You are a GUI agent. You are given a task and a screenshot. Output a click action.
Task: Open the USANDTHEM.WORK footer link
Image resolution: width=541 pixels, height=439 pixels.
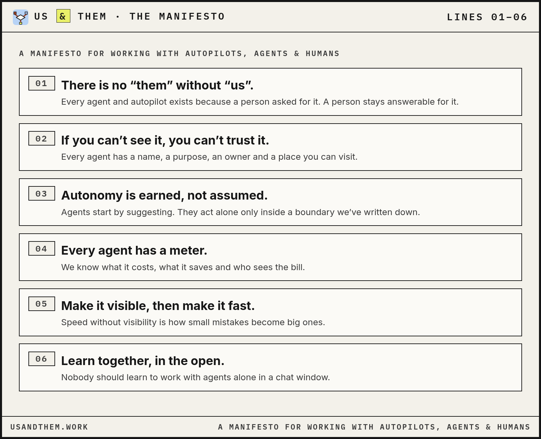49,427
